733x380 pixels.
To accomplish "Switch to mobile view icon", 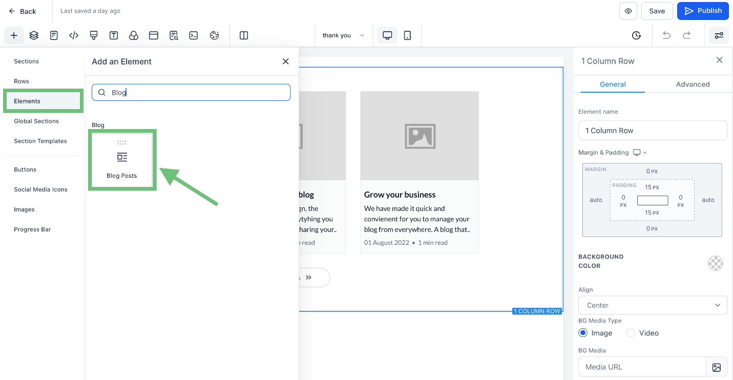I will click(407, 35).
